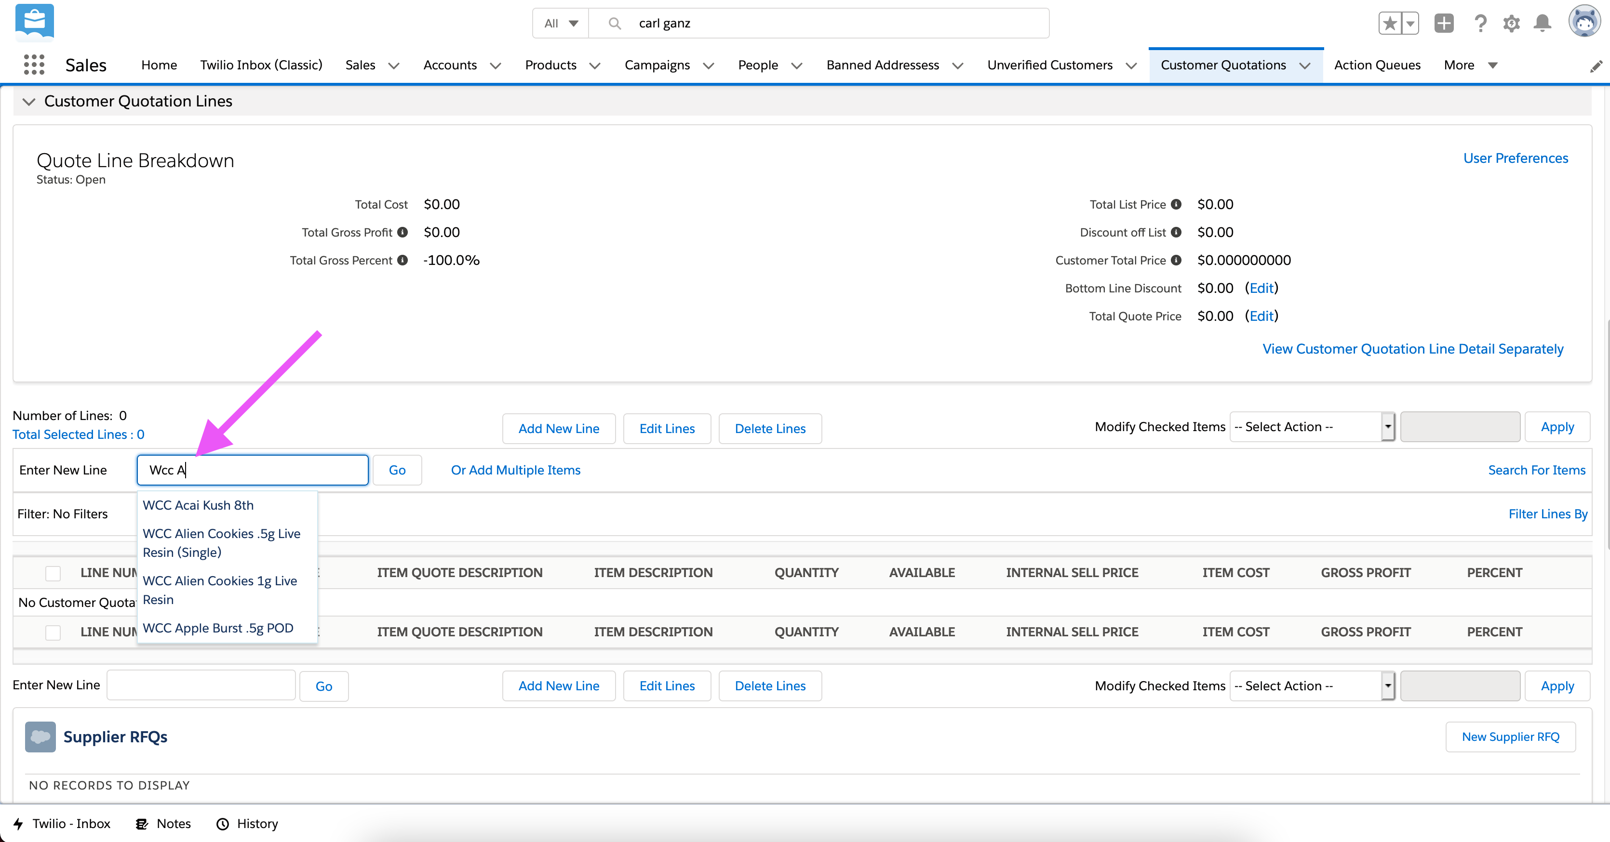Click the Favorites star icon
Screen dimensions: 1610x842
[x=1390, y=24]
